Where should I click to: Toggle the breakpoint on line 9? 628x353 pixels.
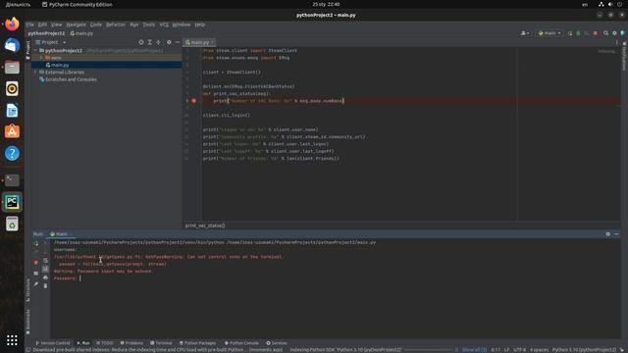click(x=194, y=101)
